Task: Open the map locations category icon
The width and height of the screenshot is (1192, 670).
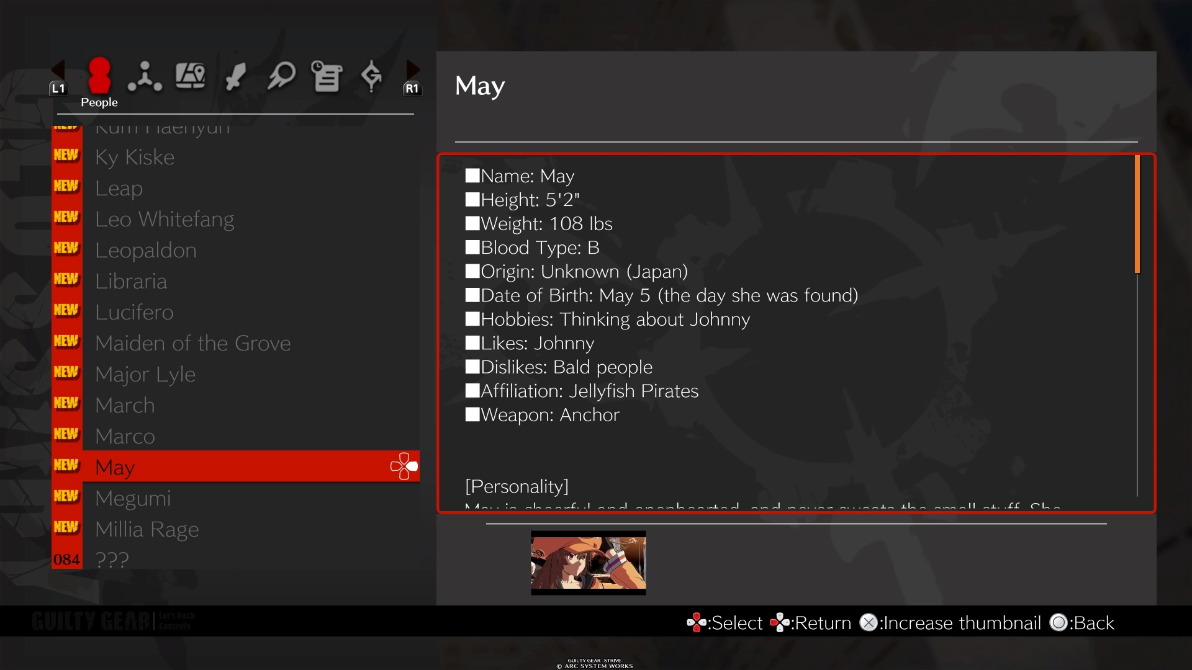Action: pyautogui.click(x=190, y=76)
